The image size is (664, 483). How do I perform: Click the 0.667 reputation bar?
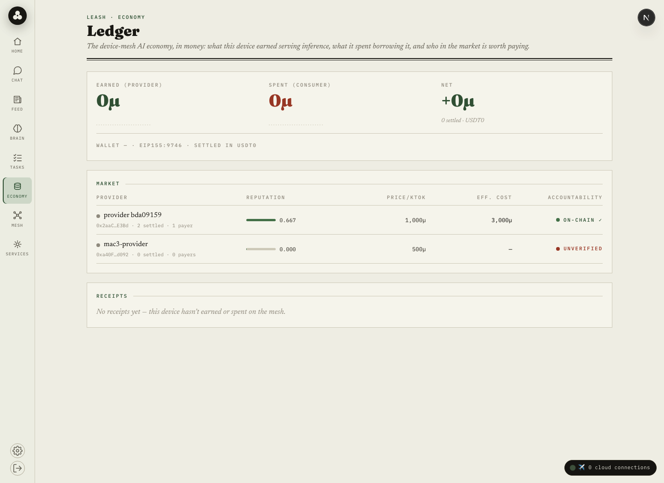(261, 220)
